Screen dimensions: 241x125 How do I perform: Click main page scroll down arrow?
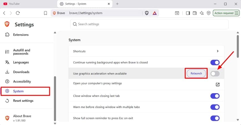238,120
